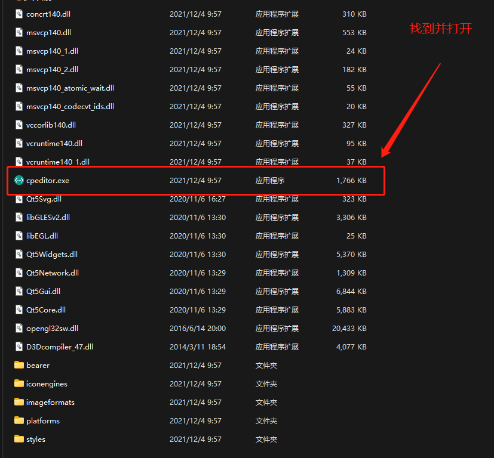Viewport: 494px width, 458px height.
Task: Select the styles folder icon
Action: click(x=19, y=439)
